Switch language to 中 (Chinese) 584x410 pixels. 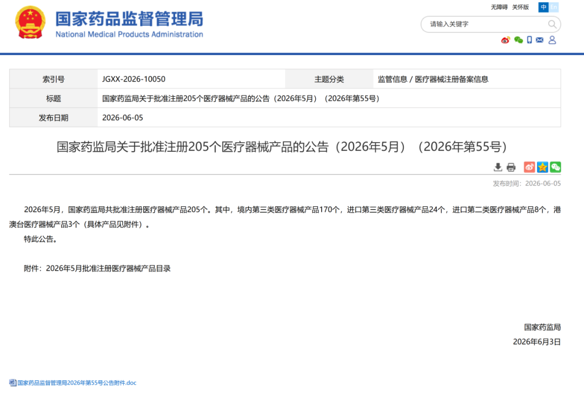(x=543, y=7)
